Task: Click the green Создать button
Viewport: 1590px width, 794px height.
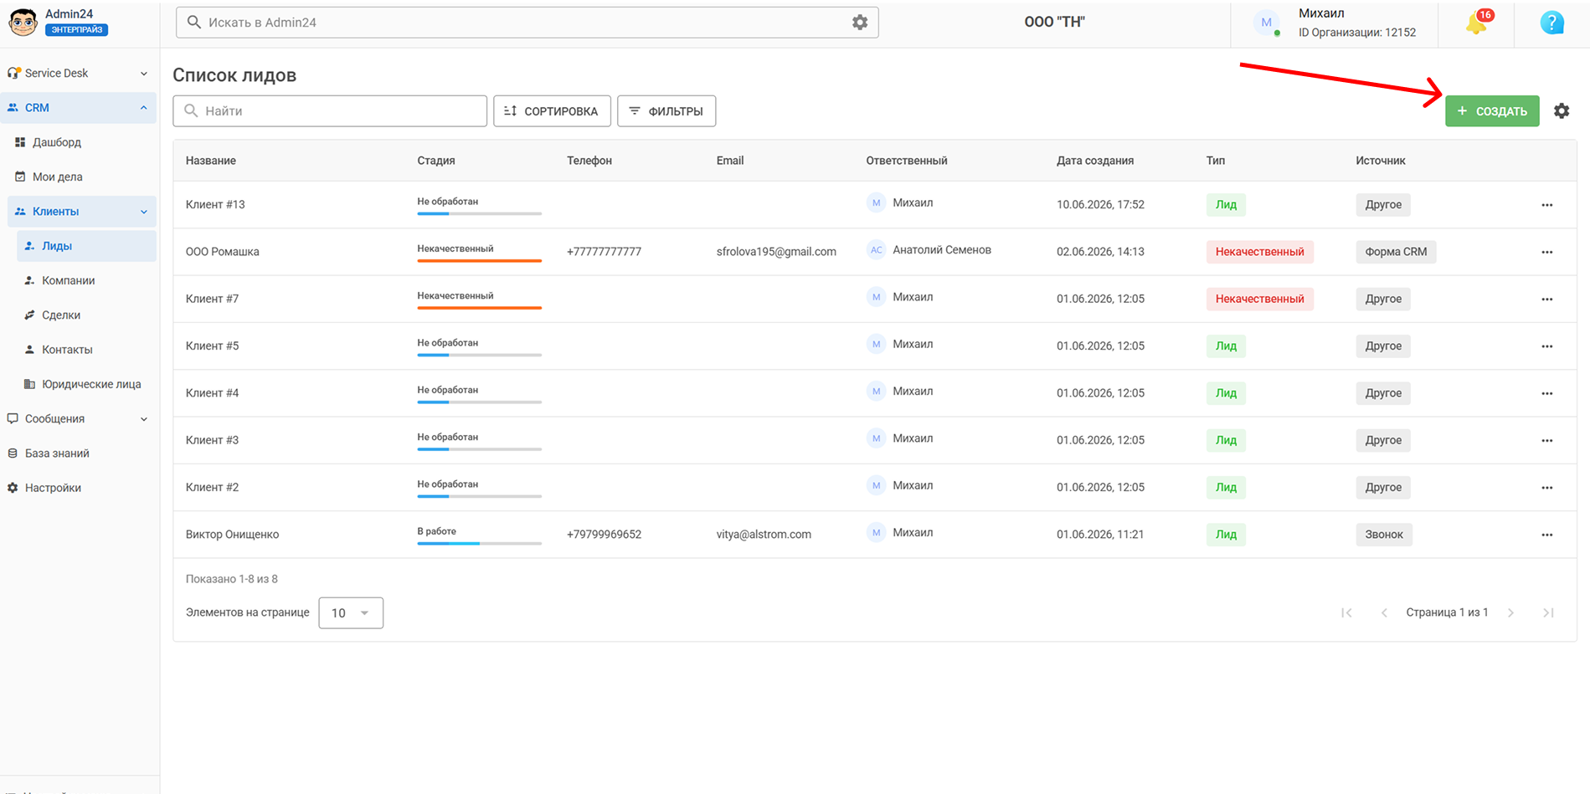Action: point(1492,110)
